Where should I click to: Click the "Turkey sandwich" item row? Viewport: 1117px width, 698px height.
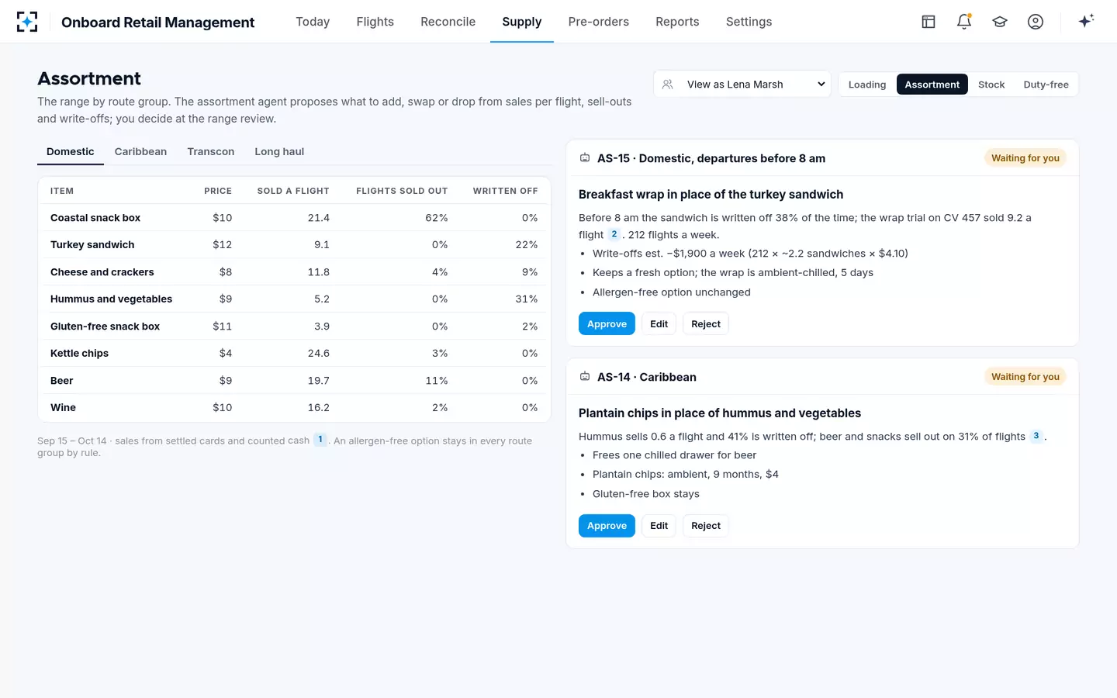[x=294, y=245]
